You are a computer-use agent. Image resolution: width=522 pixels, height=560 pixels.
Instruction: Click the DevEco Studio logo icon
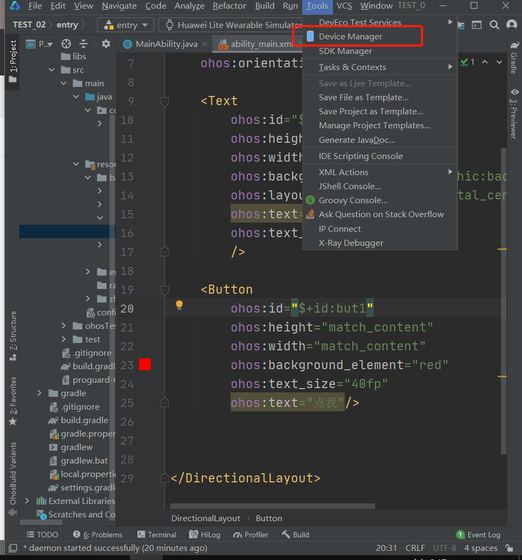click(x=15, y=6)
